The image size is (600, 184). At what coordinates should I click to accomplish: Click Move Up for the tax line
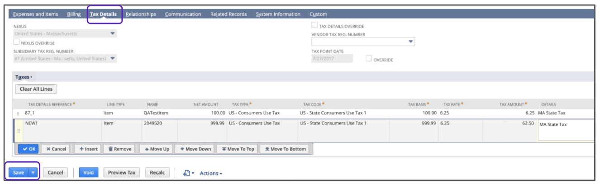click(x=157, y=149)
